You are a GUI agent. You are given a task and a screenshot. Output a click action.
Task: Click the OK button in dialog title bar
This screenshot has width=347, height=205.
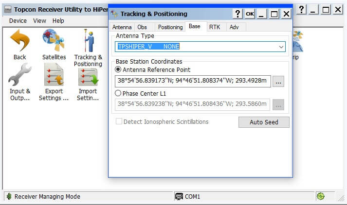250,14
